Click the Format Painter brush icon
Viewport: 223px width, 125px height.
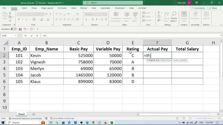pyautogui.click(x=10, y=21)
